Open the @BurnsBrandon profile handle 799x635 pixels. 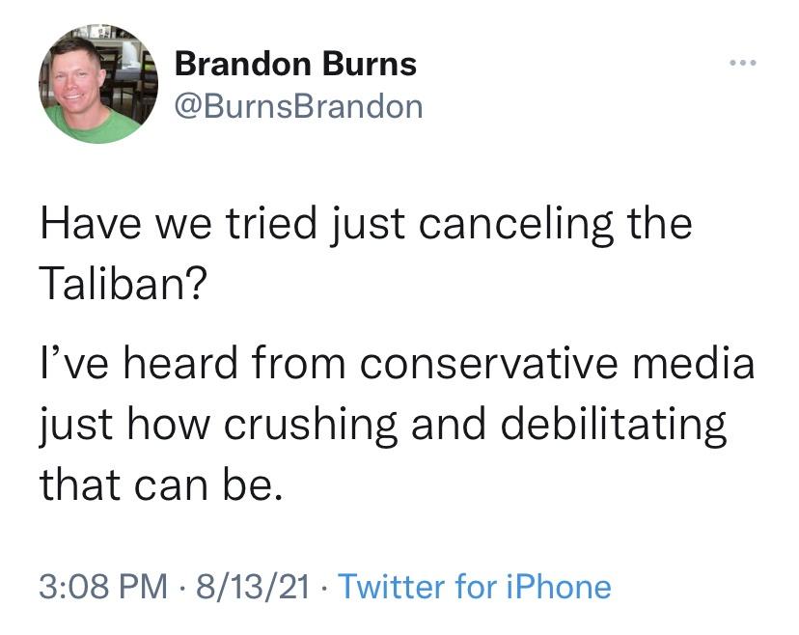coord(298,106)
